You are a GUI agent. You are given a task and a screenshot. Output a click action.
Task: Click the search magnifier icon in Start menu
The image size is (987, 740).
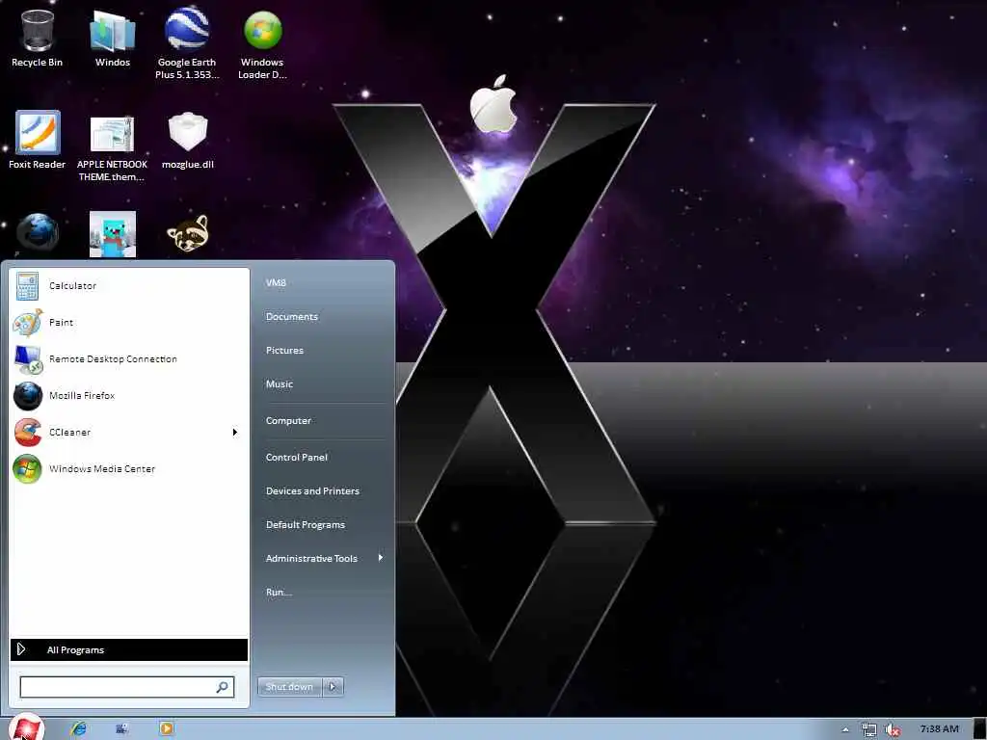[223, 687]
